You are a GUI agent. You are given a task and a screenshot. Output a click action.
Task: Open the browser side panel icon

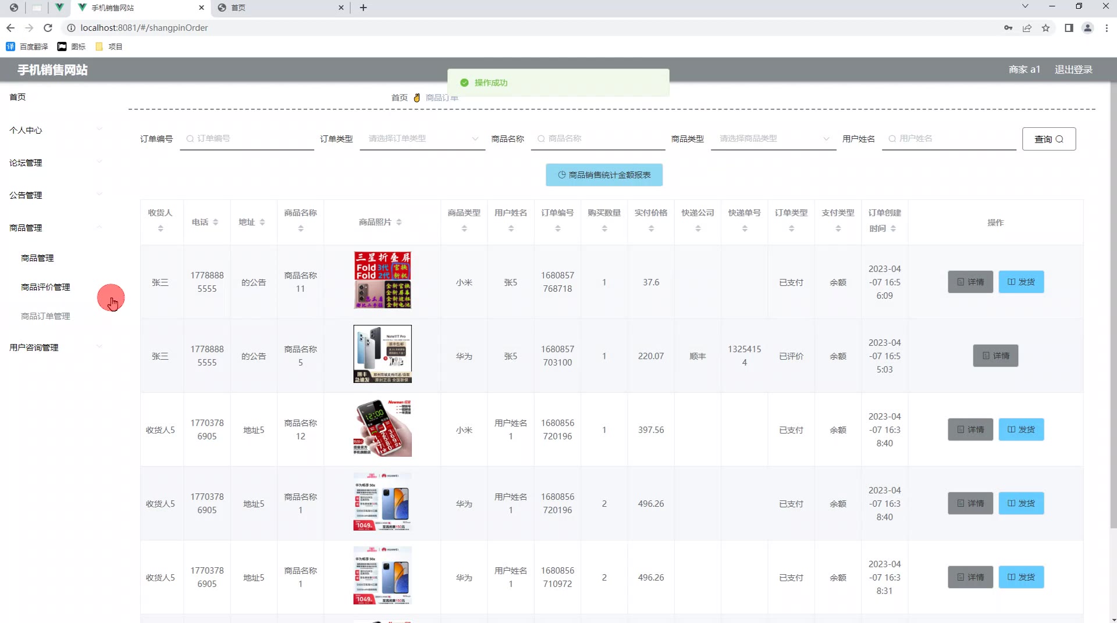[x=1069, y=28]
